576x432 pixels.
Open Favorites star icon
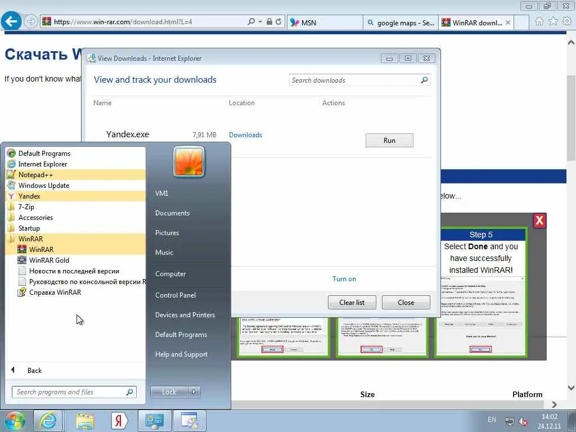pos(553,22)
